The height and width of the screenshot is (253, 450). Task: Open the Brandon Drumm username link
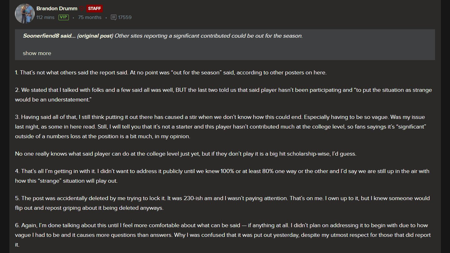[x=56, y=8]
